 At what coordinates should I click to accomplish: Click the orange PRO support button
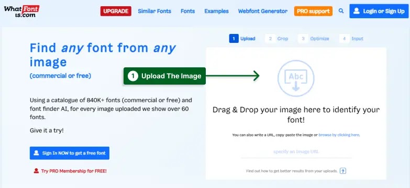click(313, 11)
